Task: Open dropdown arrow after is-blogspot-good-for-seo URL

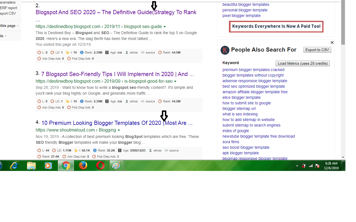Action: pyautogui.click(x=175, y=82)
